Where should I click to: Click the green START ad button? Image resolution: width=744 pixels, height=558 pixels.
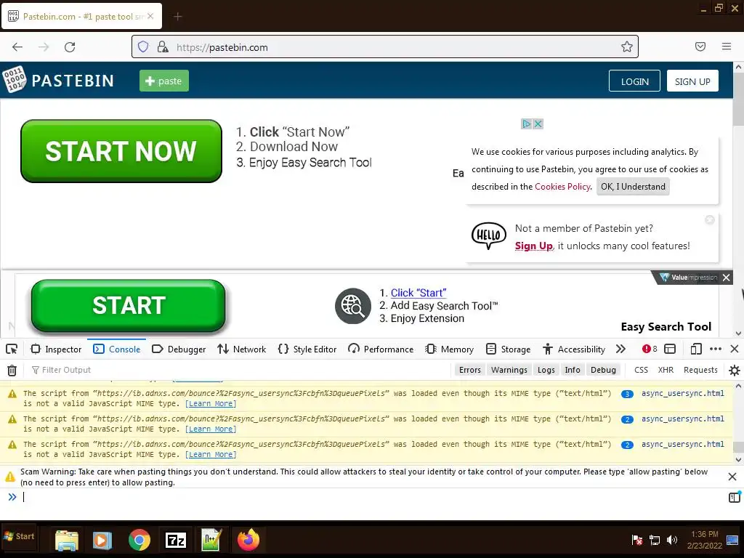pos(128,306)
